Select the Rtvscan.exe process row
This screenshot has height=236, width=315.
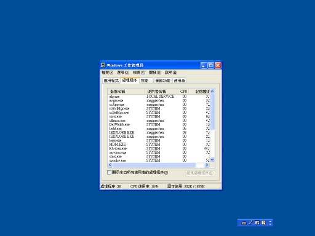(x=159, y=149)
